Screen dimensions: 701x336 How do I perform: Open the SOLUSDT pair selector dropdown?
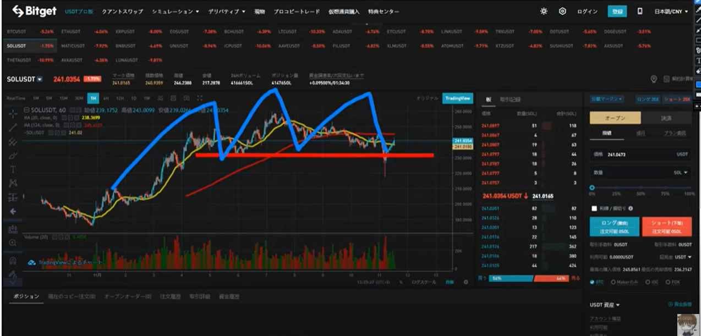[x=40, y=80]
